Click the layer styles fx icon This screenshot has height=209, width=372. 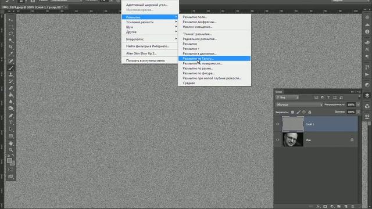(318, 207)
